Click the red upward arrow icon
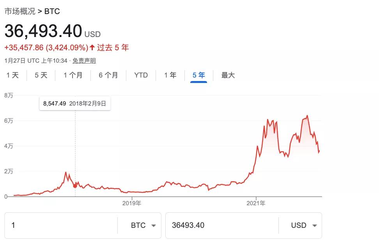This screenshot has height=245, width=379. [x=92, y=48]
